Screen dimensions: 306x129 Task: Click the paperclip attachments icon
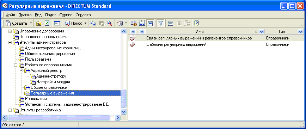(x=120, y=23)
